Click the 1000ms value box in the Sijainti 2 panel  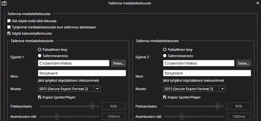(239, 117)
